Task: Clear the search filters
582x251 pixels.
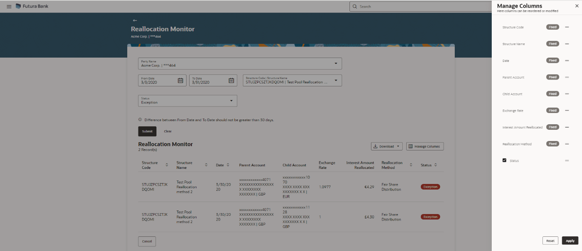Action: [x=168, y=131]
